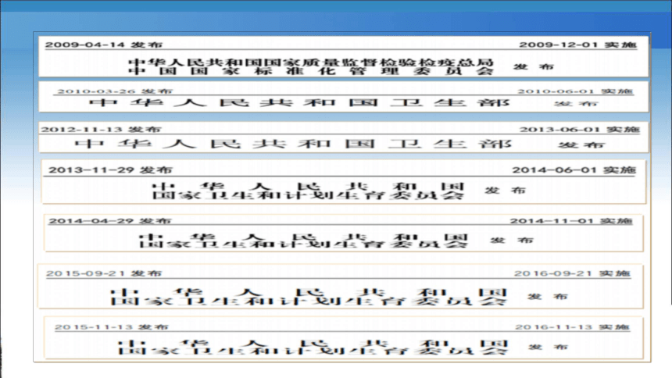Click 发布 beside 卫生部 in 2012-11-13 strip
672x378 pixels.
(581, 144)
